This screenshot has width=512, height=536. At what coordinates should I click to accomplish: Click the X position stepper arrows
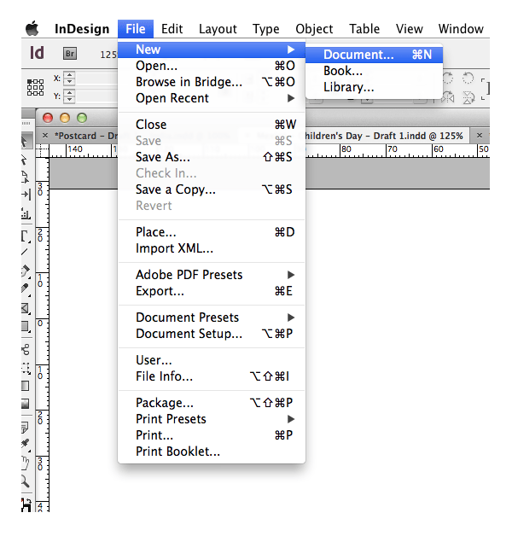69,79
